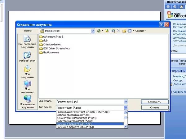Viewport: 186px width, 139px height.
Task: Click task pane Home icon
Action: (181, 7)
